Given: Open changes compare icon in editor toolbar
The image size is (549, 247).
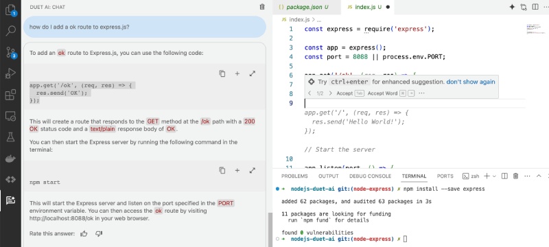Looking at the screenshot, I should pos(524,7).
